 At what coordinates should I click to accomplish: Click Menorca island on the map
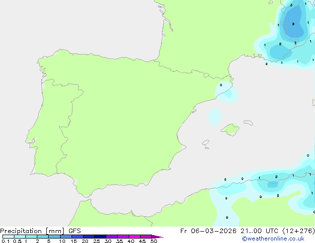click(248, 122)
